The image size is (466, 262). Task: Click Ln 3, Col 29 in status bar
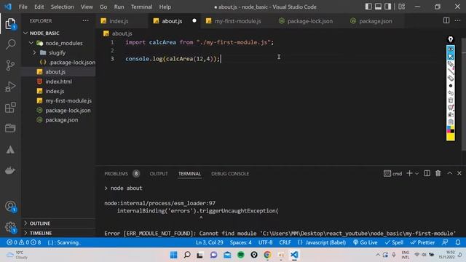(x=209, y=242)
